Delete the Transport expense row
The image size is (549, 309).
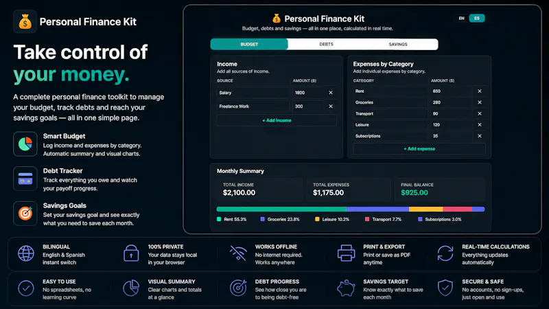(x=480, y=113)
